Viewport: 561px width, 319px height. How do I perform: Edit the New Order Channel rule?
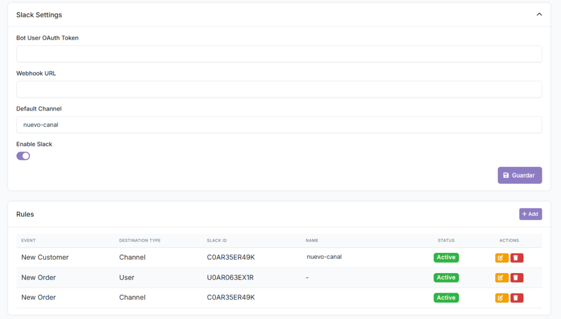[501, 298]
